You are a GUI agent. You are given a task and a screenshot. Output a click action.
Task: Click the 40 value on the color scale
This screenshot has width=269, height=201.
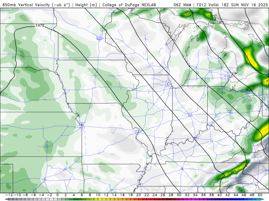220,195
